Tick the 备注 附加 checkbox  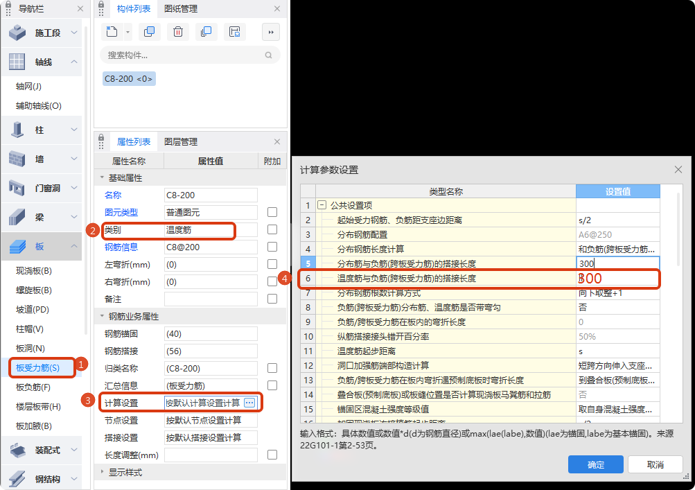point(272,299)
